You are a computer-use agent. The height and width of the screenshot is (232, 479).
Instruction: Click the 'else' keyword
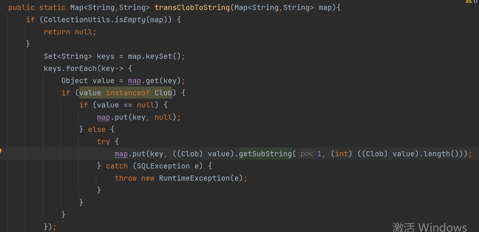pyautogui.click(x=97, y=129)
